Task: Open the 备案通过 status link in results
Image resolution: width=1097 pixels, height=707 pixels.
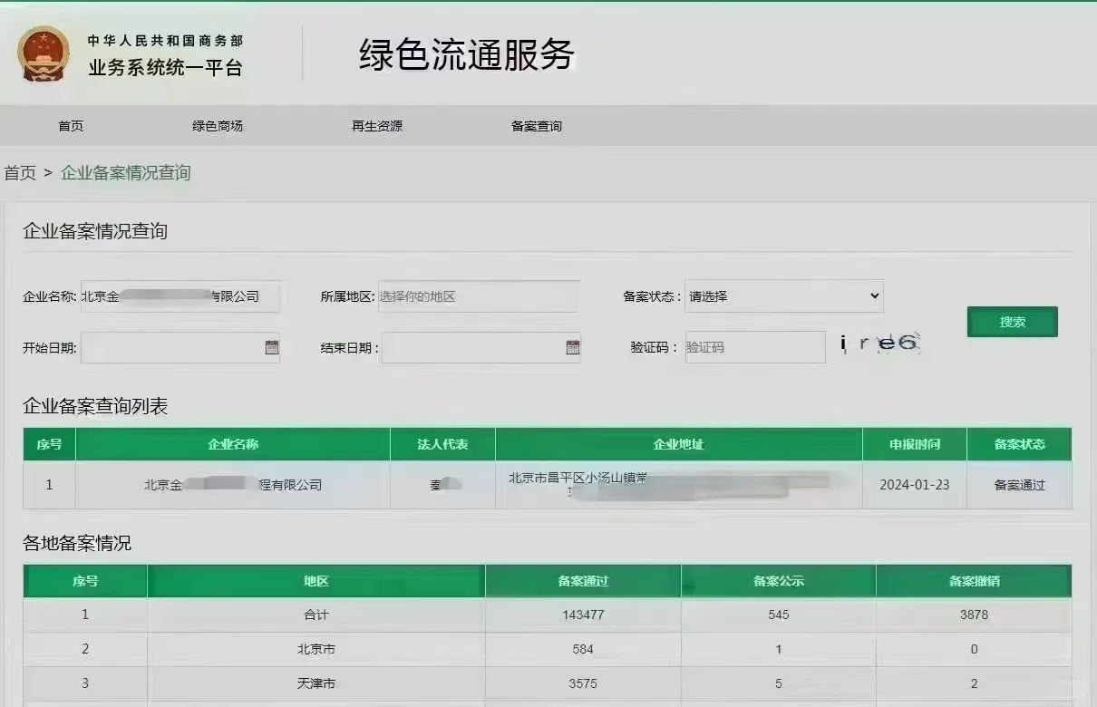Action: tap(1019, 485)
